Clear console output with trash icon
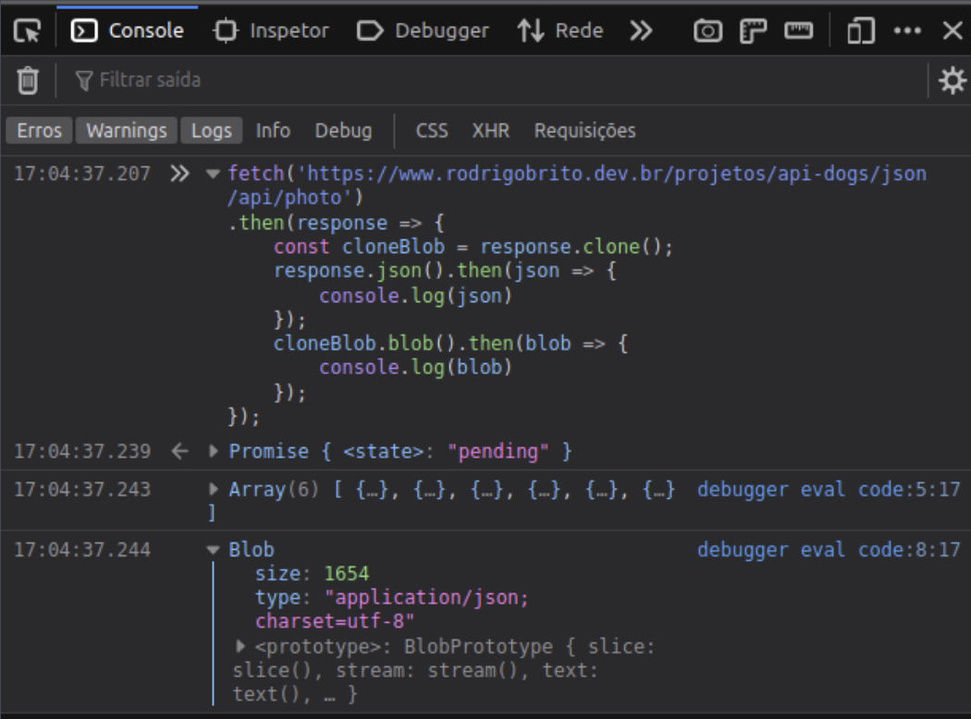Image resolution: width=971 pixels, height=719 pixels. point(28,81)
